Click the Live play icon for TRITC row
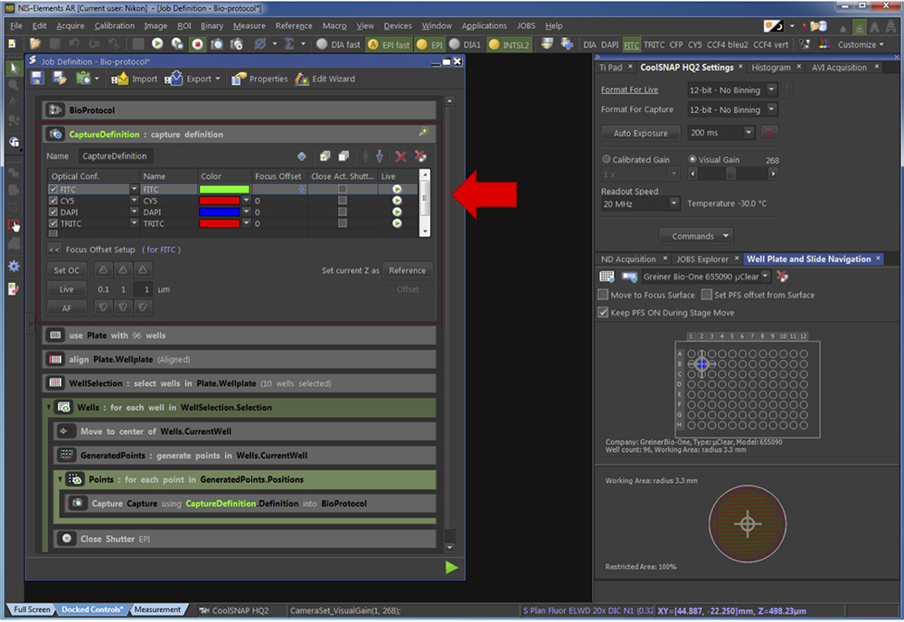 [x=397, y=223]
